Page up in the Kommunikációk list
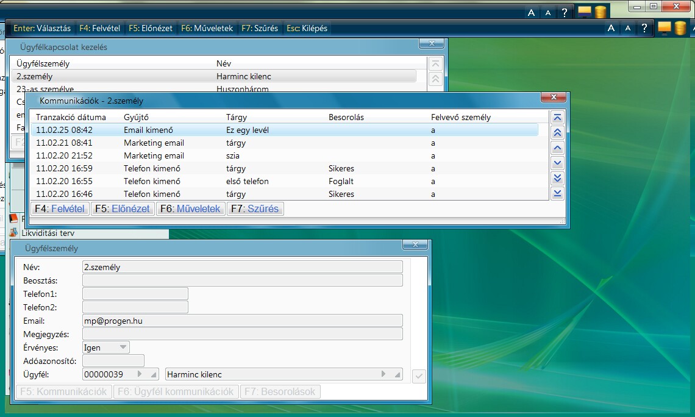695x417 pixels. click(557, 133)
